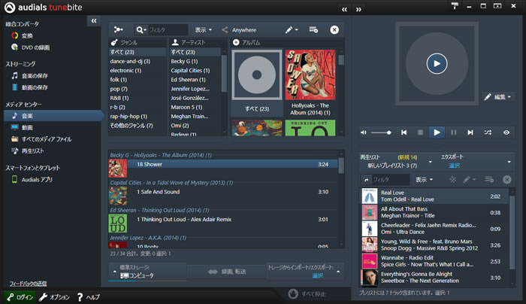This screenshot has height=304, width=526.
Task: Mute with the speaker volume icon
Action: 363,132
